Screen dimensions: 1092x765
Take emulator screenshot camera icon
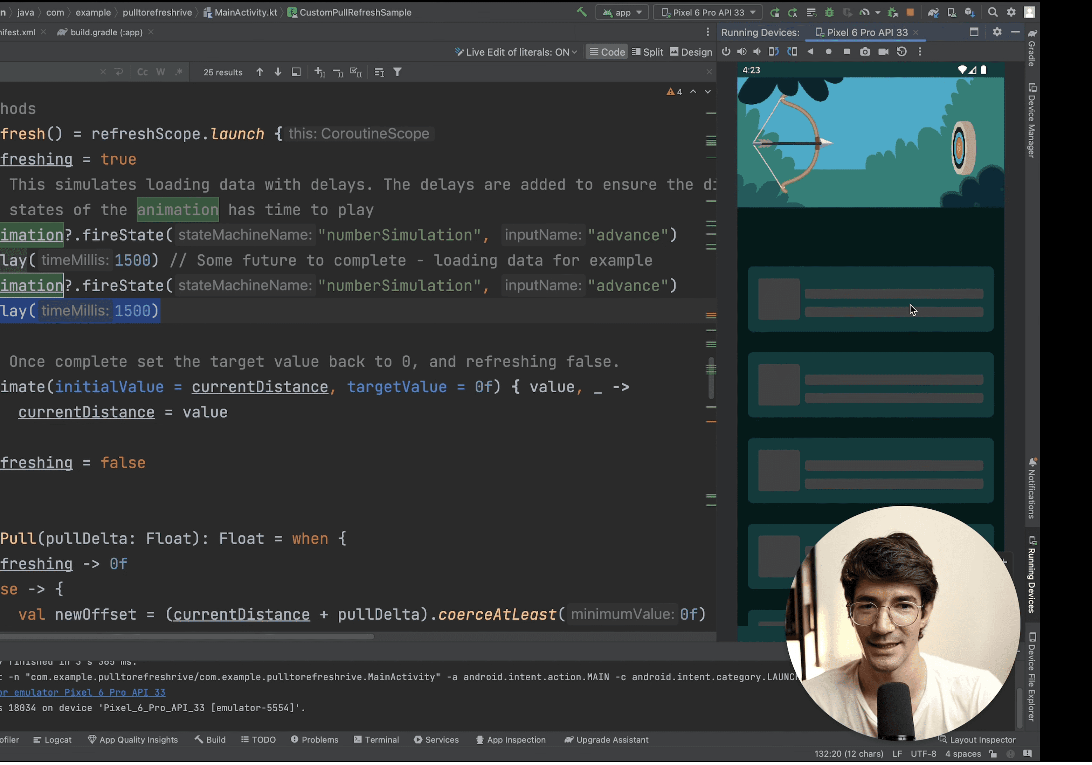tap(865, 52)
